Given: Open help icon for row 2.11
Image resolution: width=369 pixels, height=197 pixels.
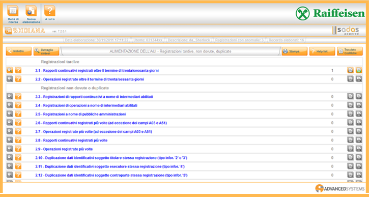Looking at the screenshot, I should (x=18, y=166).
